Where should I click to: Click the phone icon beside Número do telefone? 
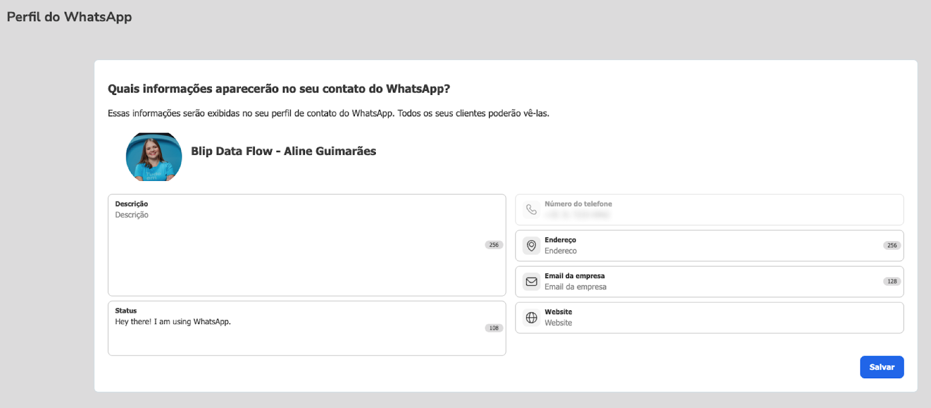531,210
